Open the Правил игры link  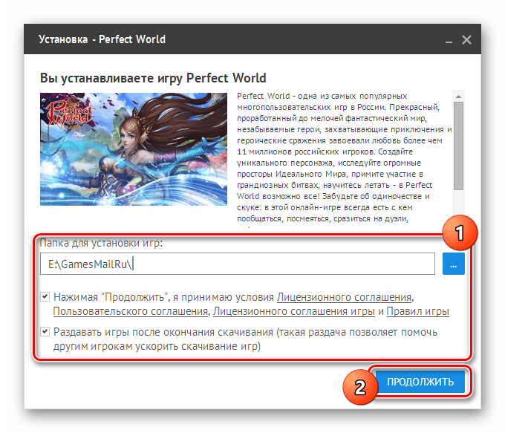(x=417, y=311)
